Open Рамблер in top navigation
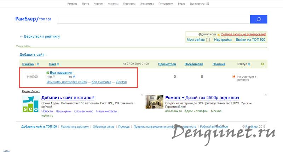Viewport: 283px width, 152px height. pos(72,4)
